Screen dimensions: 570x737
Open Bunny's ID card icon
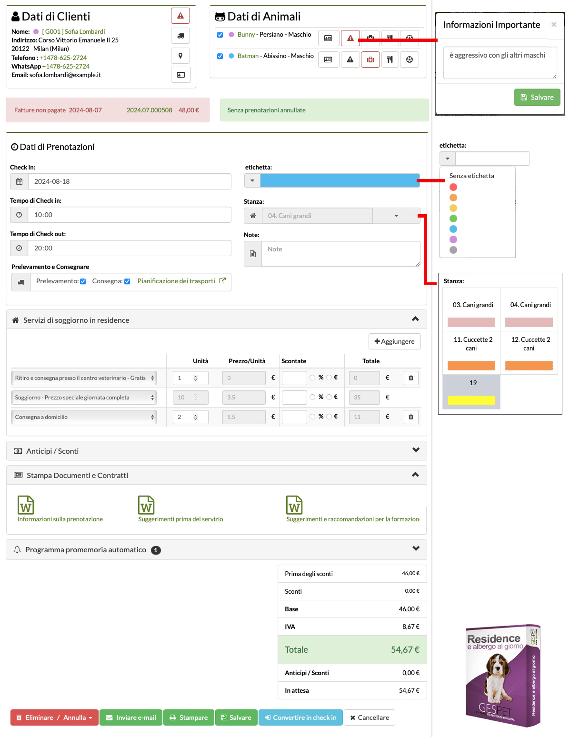(328, 38)
